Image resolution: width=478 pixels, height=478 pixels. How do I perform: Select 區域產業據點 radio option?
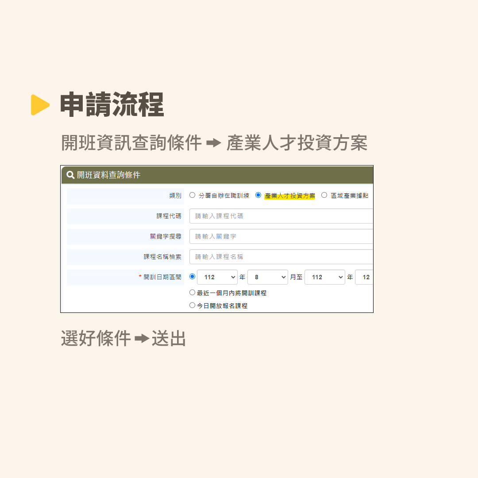click(x=324, y=195)
